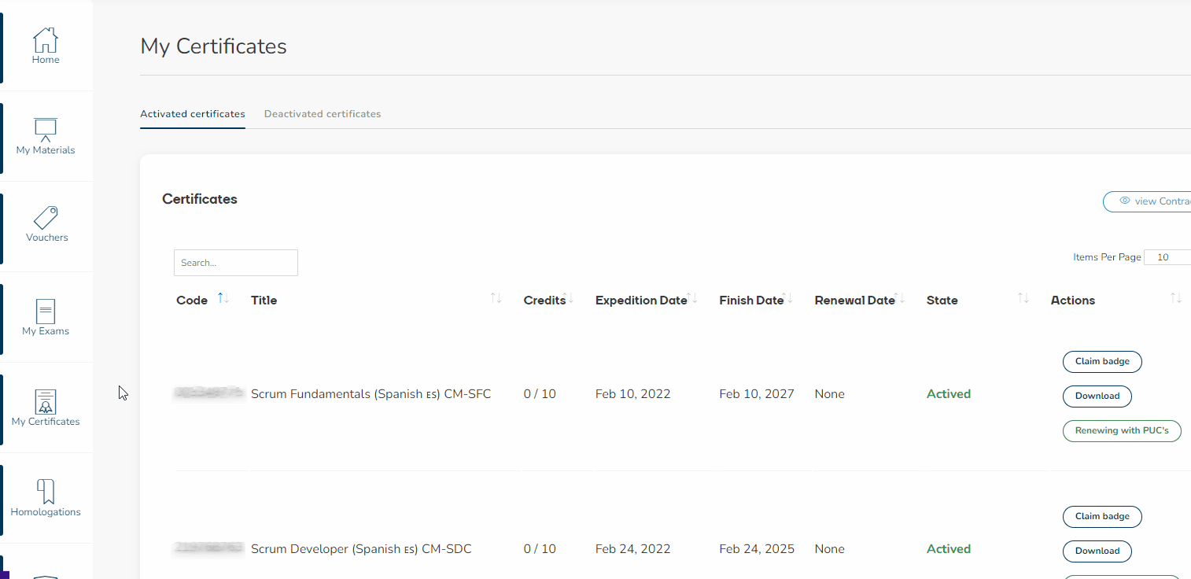Sort by Expedition Date arrows
This screenshot has width=1191, height=579.
pos(692,299)
